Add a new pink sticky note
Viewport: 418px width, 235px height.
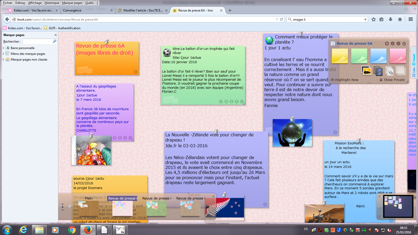(x=398, y=56)
